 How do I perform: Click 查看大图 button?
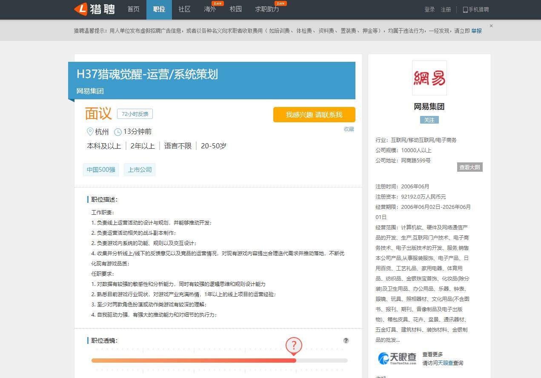click(x=469, y=167)
